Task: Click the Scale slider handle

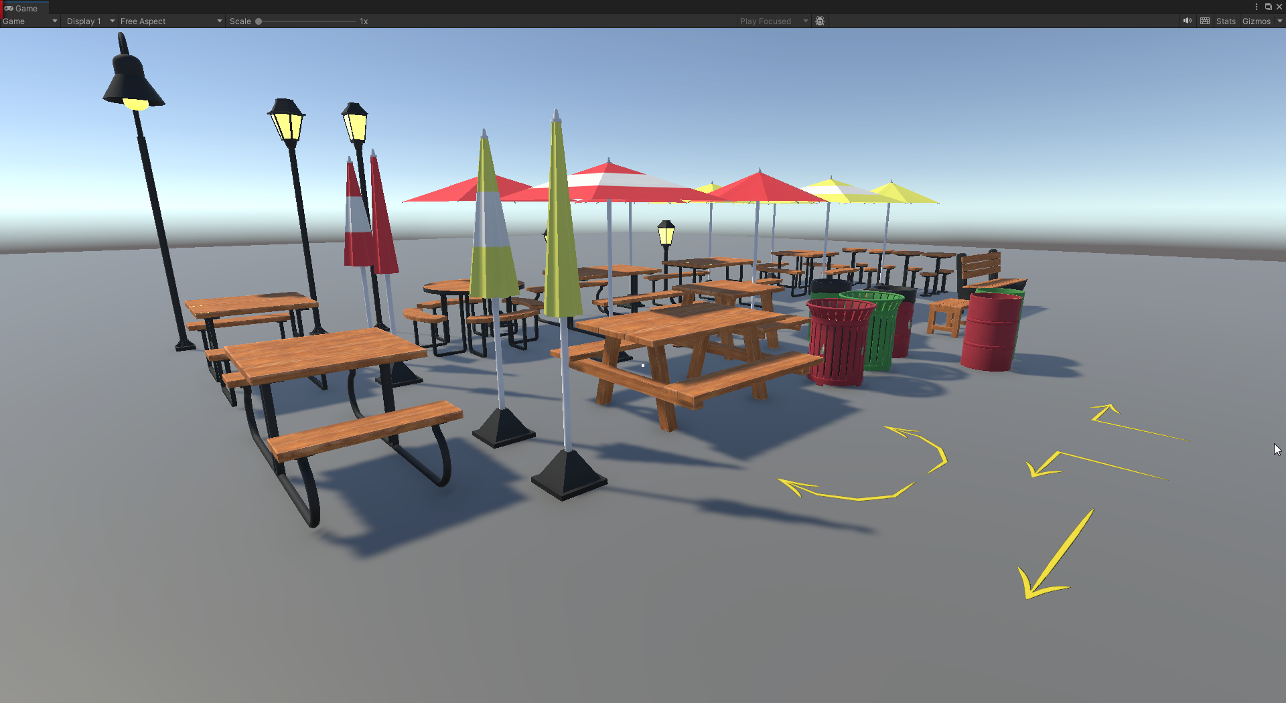Action: (x=259, y=21)
